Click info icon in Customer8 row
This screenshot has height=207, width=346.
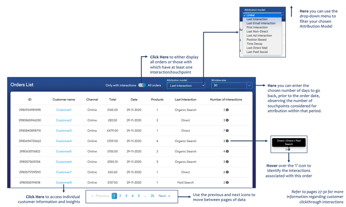click(x=227, y=183)
